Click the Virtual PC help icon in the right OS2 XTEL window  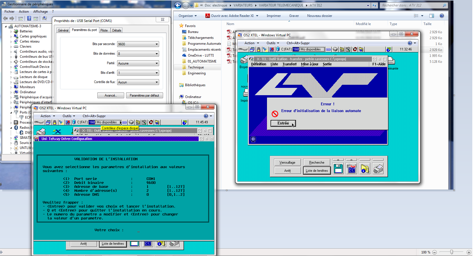410,43
